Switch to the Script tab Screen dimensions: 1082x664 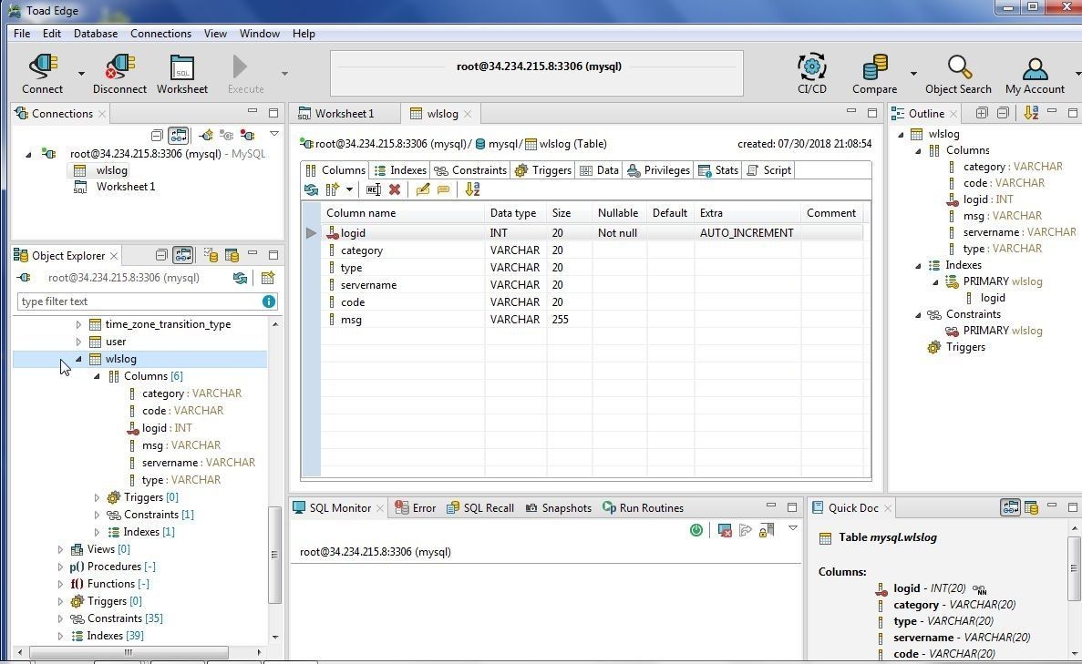(x=768, y=170)
